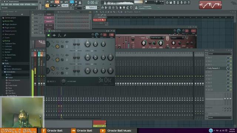Screen dimensions: 237x133
Task: Open the EDIT menu
Action: point(7,4)
